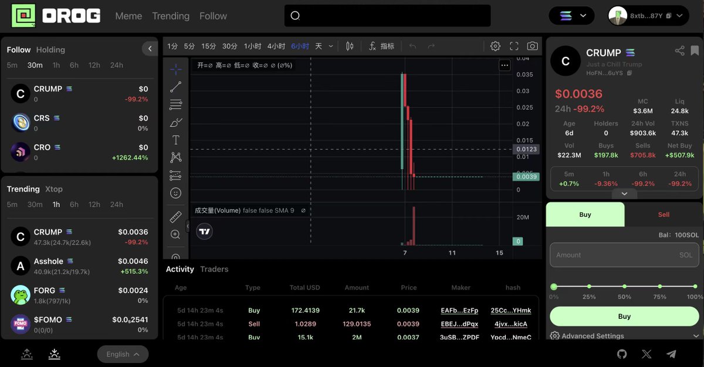Image resolution: width=704 pixels, height=367 pixels.
Task: Open the Traders tab
Action: click(x=214, y=269)
